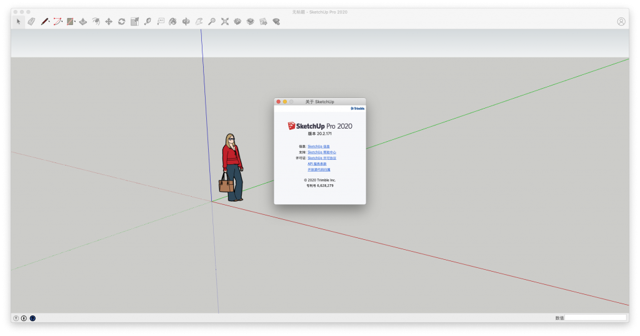
Task: Click the Zoom Extents tool
Action: [225, 22]
